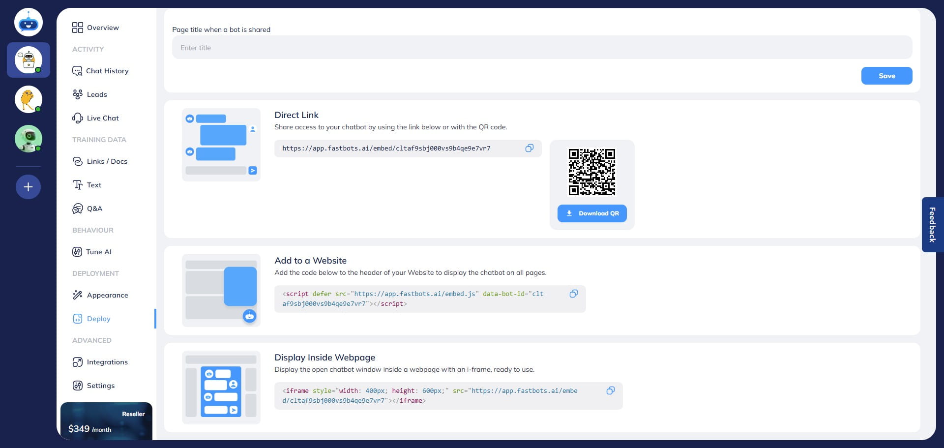The image size is (944, 448).
Task: Navigate to Links / Docs training data
Action: click(x=107, y=161)
